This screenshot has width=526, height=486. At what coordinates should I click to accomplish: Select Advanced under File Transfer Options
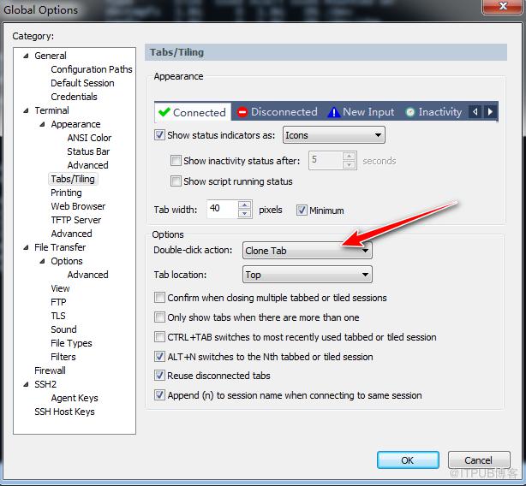point(87,275)
